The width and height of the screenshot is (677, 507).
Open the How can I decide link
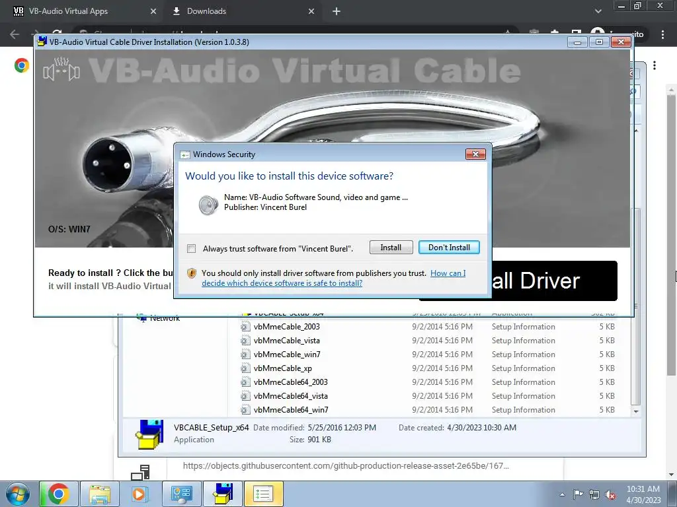click(333, 278)
